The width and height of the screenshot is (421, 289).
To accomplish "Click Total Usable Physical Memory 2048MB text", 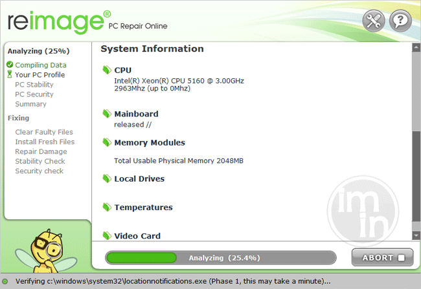I will coord(179,161).
